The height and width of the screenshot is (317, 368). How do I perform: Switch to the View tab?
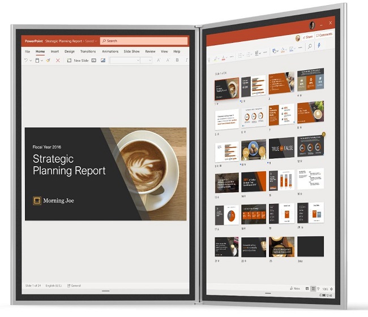point(164,51)
